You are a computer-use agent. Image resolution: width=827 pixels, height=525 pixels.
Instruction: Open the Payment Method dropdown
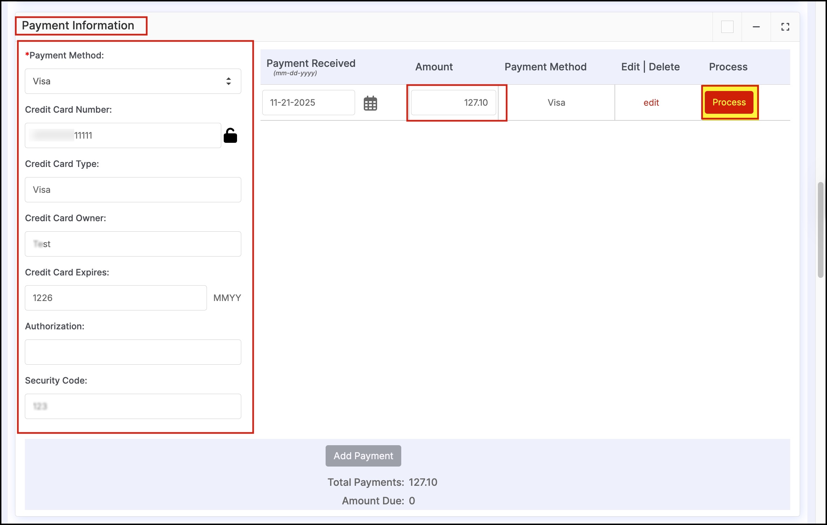point(133,81)
